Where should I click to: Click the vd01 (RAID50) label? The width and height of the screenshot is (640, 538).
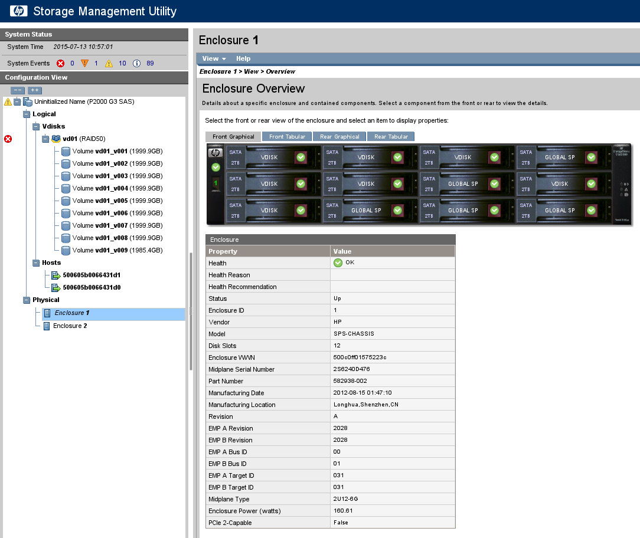[84, 139]
